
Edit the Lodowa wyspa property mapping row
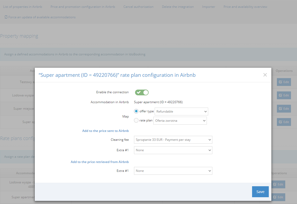click(284, 95)
